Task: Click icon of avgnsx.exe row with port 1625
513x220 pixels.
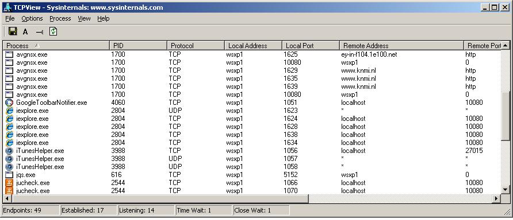Action: (x=9, y=54)
